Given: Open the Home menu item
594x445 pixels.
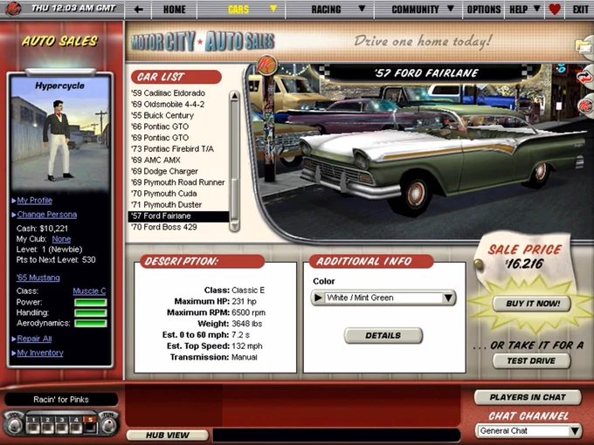Looking at the screenshot, I should (x=174, y=10).
